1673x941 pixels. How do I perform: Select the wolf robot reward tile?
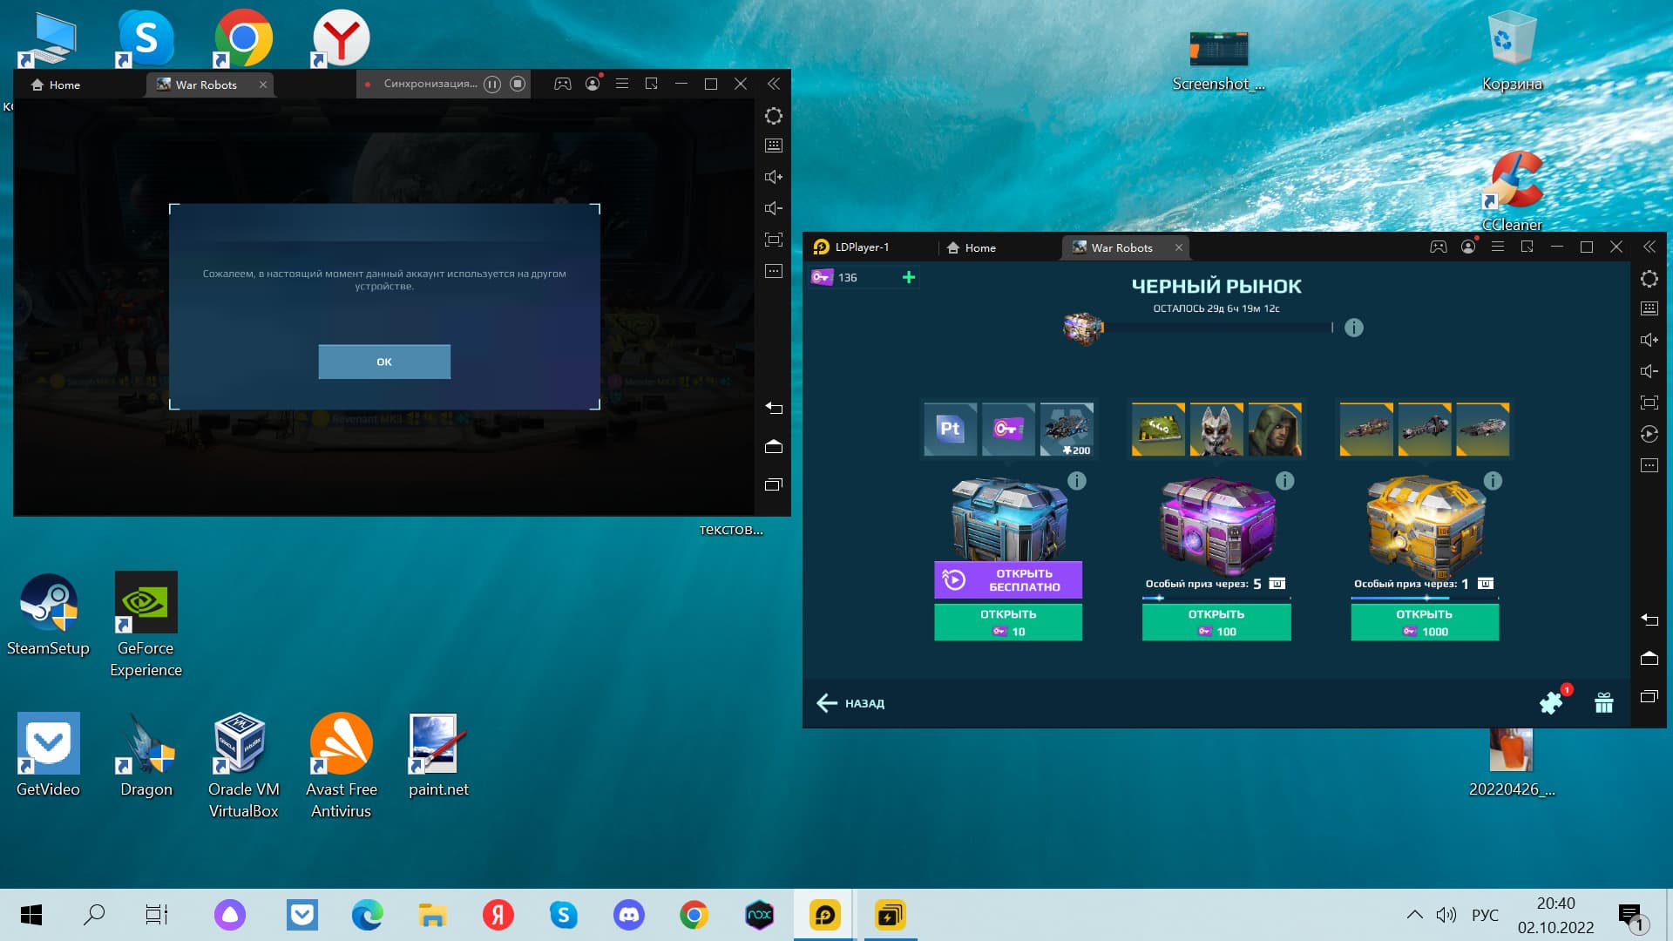1216,429
